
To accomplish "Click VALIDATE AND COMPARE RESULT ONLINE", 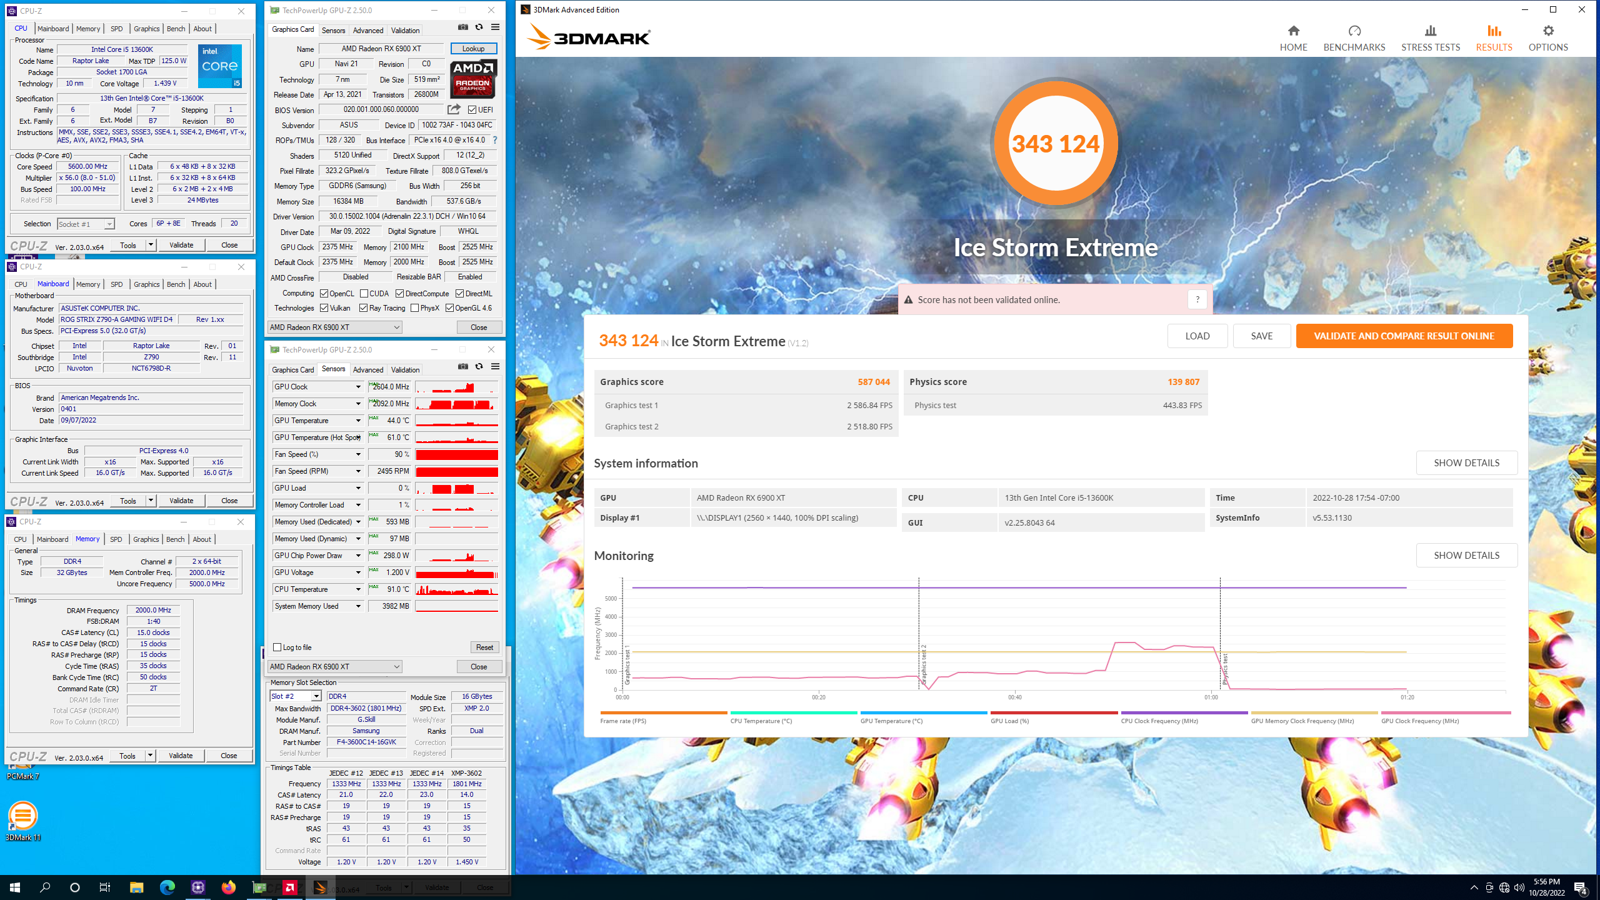I will coord(1404,336).
